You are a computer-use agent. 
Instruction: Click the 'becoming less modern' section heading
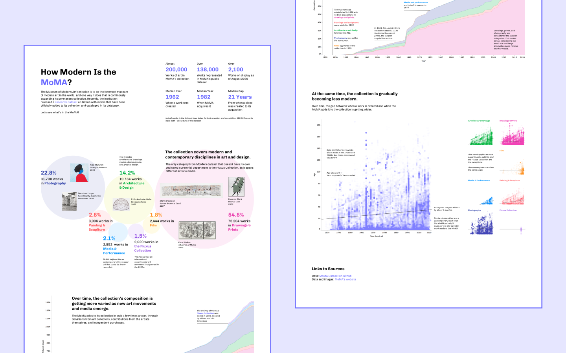pos(355,96)
